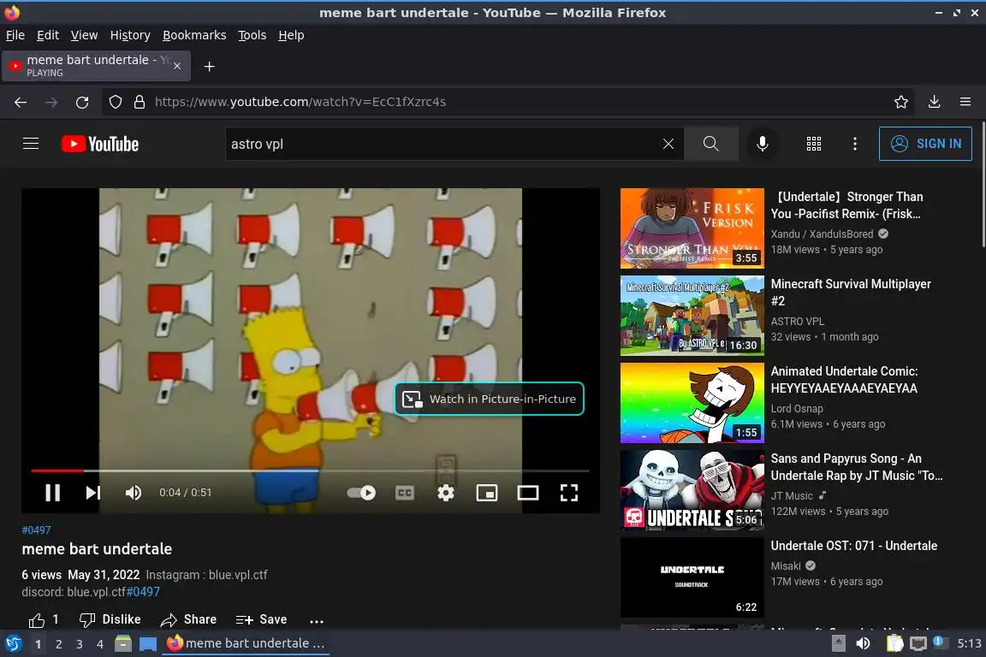Open the Bookmarks menu
The height and width of the screenshot is (657, 986).
[194, 35]
